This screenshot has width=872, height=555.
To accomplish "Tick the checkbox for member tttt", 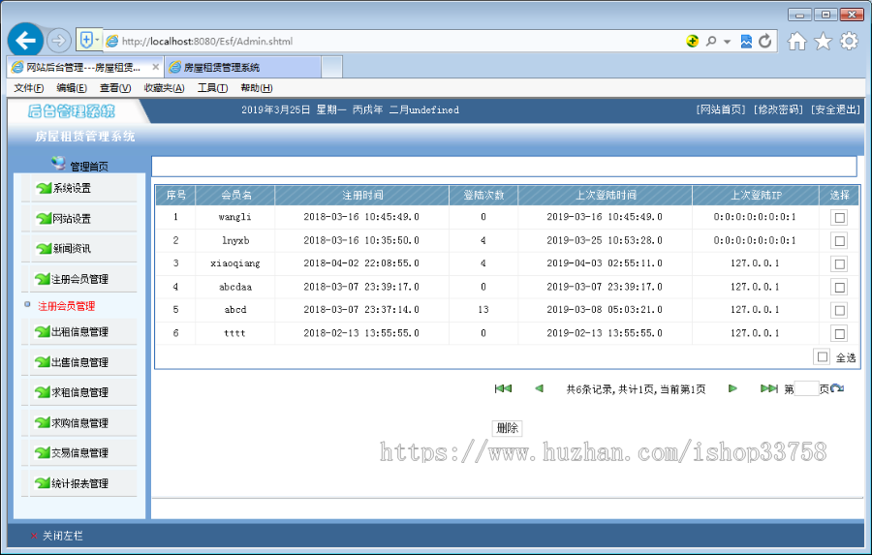I will [840, 333].
